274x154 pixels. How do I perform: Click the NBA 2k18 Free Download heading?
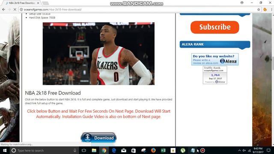pyautogui.click(x=53, y=93)
